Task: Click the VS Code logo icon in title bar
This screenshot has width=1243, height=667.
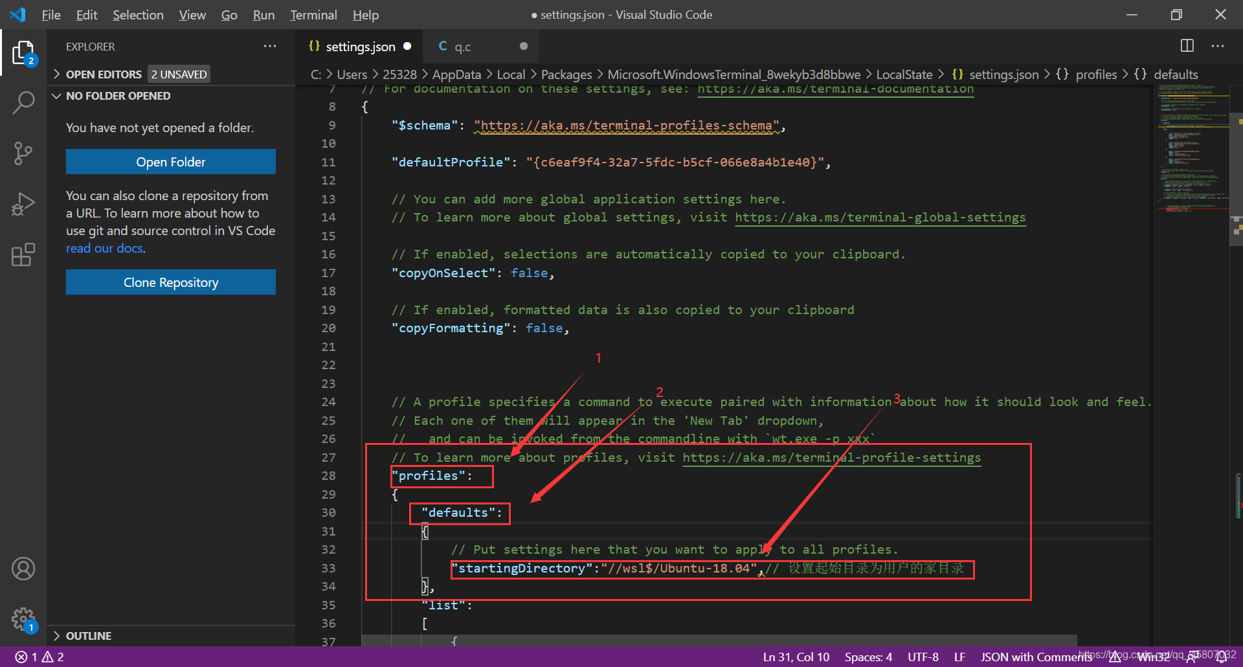Action: [x=17, y=14]
